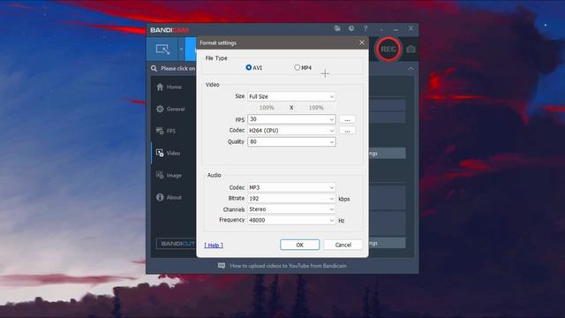Select the AVI file type radio button
This screenshot has width=565, height=318.
(x=249, y=67)
